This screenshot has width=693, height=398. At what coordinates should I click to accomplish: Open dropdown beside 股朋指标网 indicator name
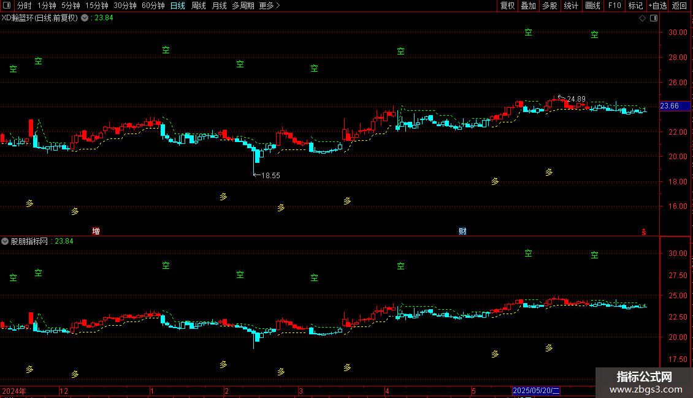(5, 241)
